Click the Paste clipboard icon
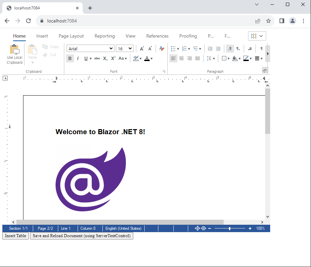Image resolution: width=311 pixels, height=267 pixels. (x=32, y=49)
